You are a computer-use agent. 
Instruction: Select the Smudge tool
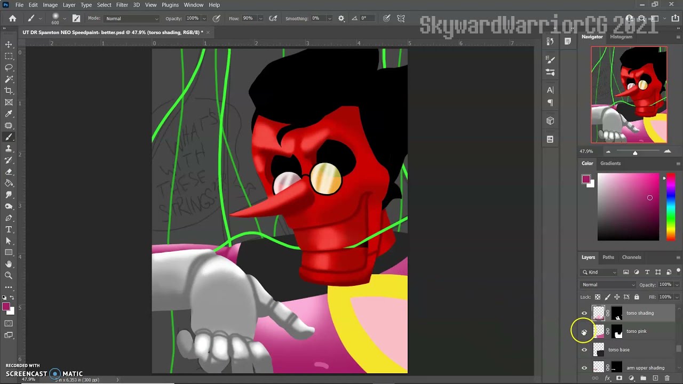click(9, 195)
